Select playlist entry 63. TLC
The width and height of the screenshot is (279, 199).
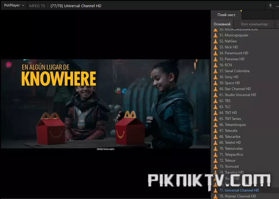(x=245, y=107)
